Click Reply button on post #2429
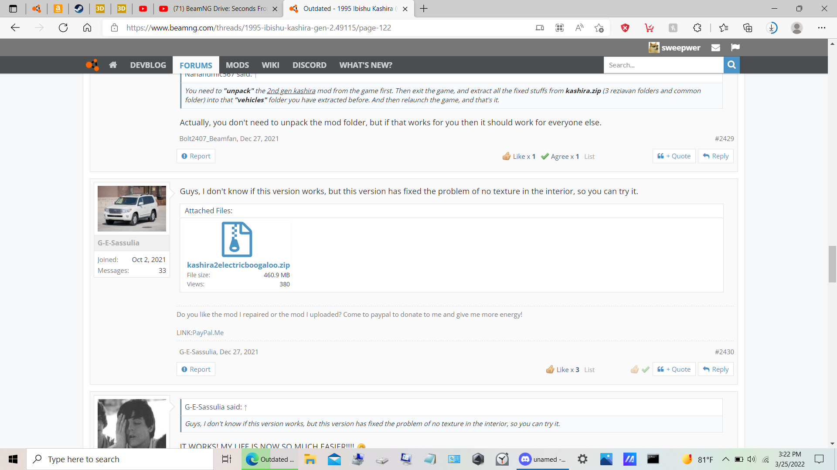The width and height of the screenshot is (837, 470). (715, 156)
